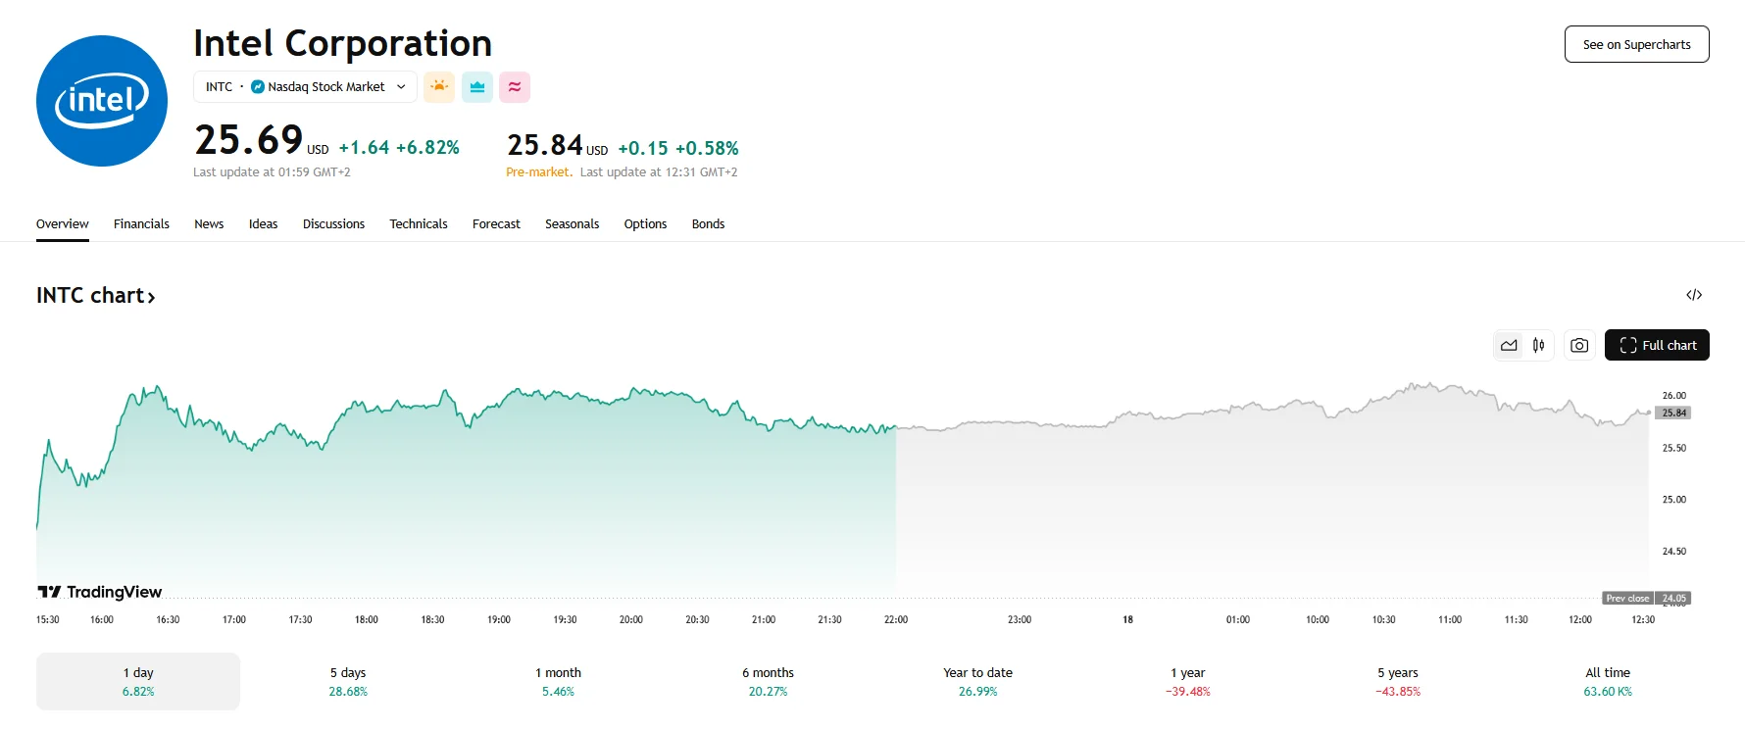
Task: Open the Options section link
Action: (645, 223)
